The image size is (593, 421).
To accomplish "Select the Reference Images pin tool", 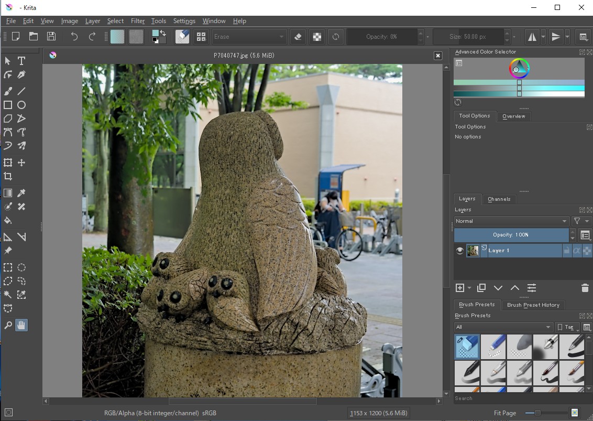I will click(8, 251).
